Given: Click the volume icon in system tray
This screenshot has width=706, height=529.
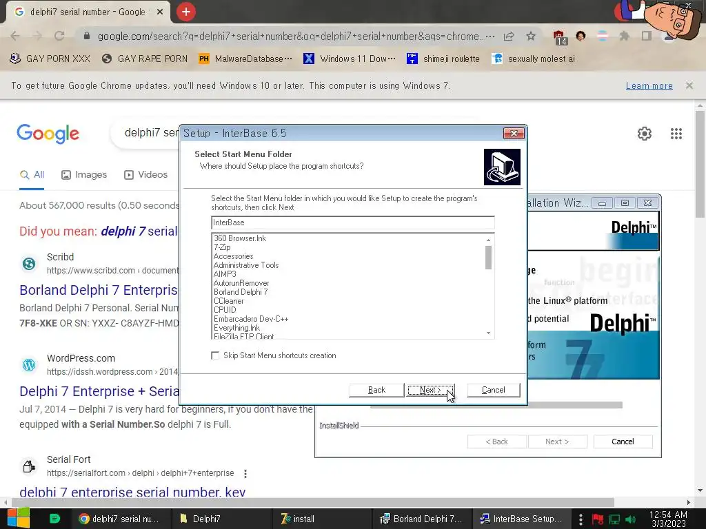Looking at the screenshot, I should [x=630, y=519].
